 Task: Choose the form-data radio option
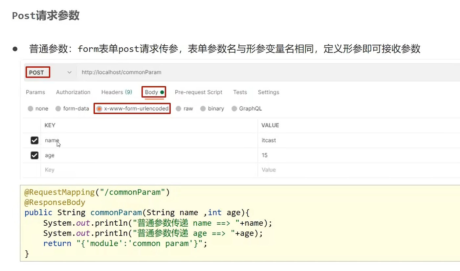coord(58,109)
